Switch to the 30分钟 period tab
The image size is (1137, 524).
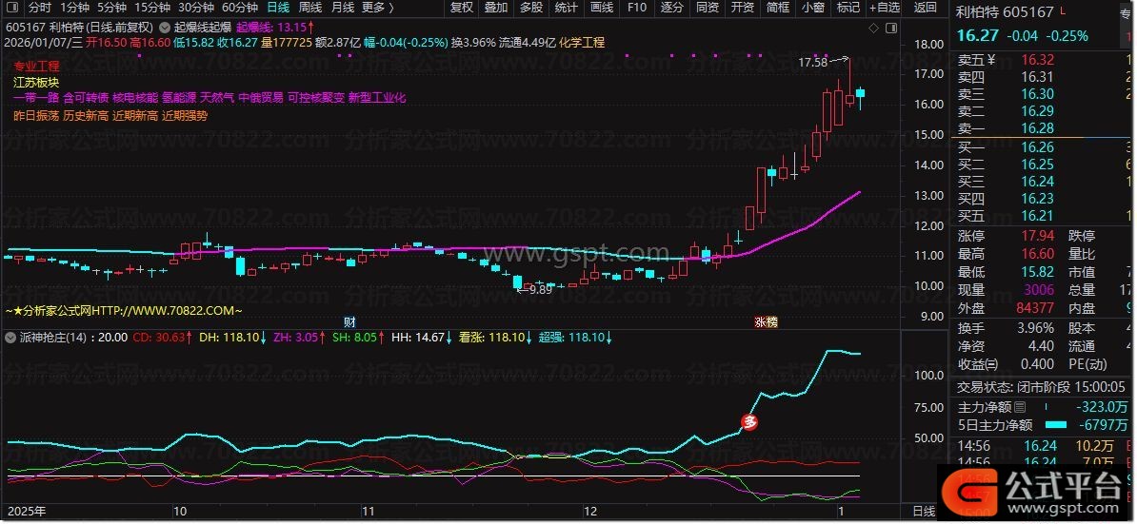coord(196,8)
